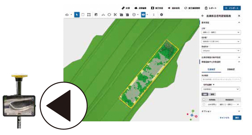This screenshot has height=135, width=252.
Task: Click the second clipboard crop icon
Action: [x=127, y=15]
